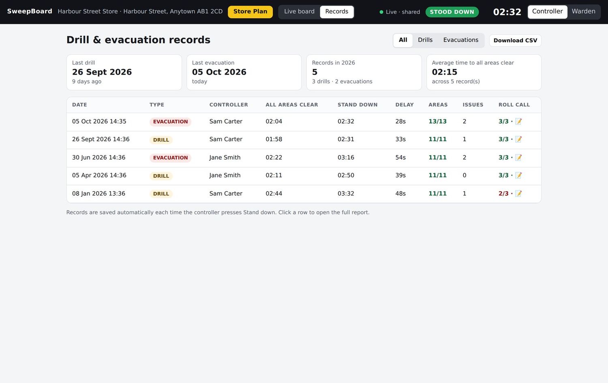This screenshot has height=383, width=608.
Task: Click the Store Plan badge
Action: click(x=250, y=12)
